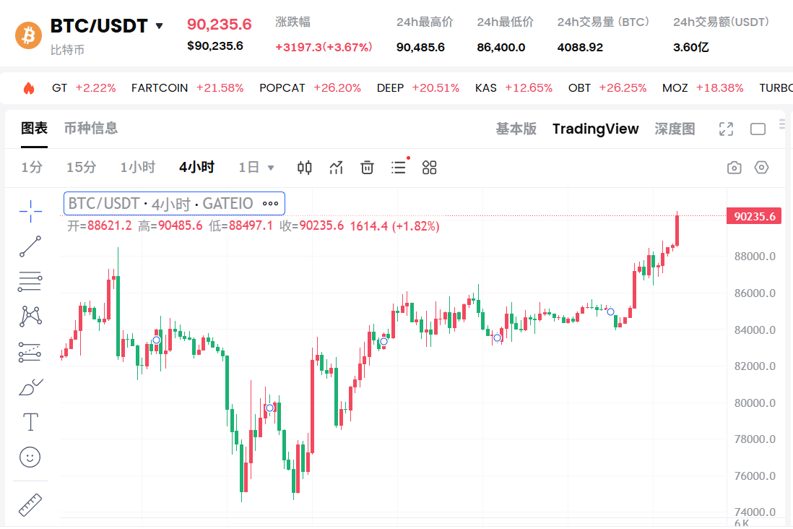The width and height of the screenshot is (793, 529).
Task: Click the 80000.0 price axis label
Action: [755, 403]
